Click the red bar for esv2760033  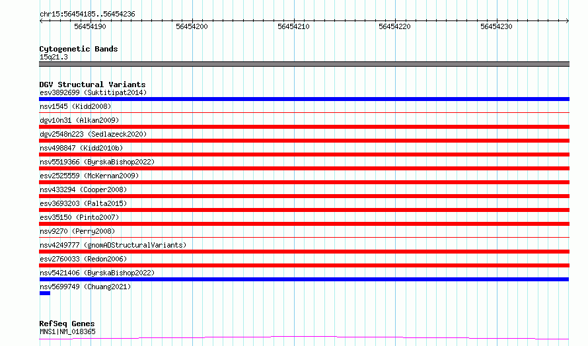(x=304, y=265)
